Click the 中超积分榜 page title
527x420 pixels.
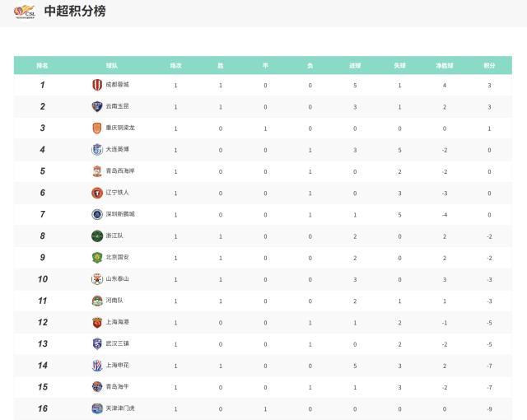click(x=75, y=12)
